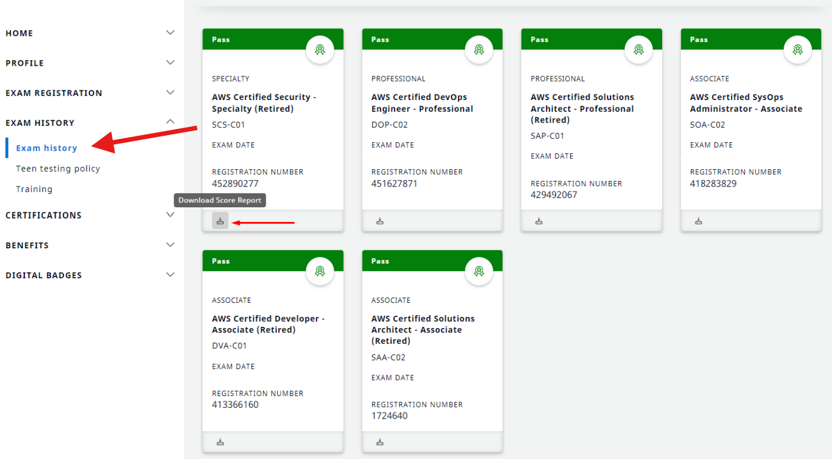Open the Training submenu link
This screenshot has width=832, height=459.
[34, 189]
